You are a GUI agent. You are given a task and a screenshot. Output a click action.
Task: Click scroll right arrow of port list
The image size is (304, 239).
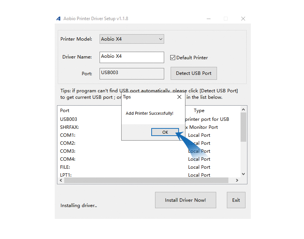coord(237,180)
